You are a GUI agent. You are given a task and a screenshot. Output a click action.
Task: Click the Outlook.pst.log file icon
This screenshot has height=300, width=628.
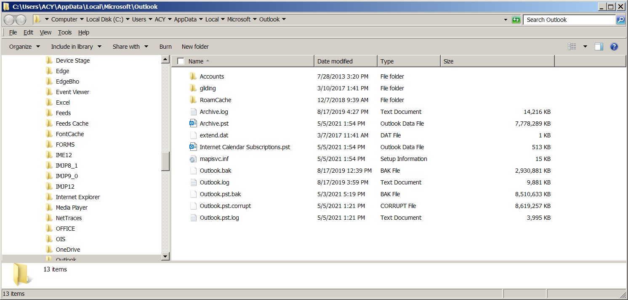point(193,218)
